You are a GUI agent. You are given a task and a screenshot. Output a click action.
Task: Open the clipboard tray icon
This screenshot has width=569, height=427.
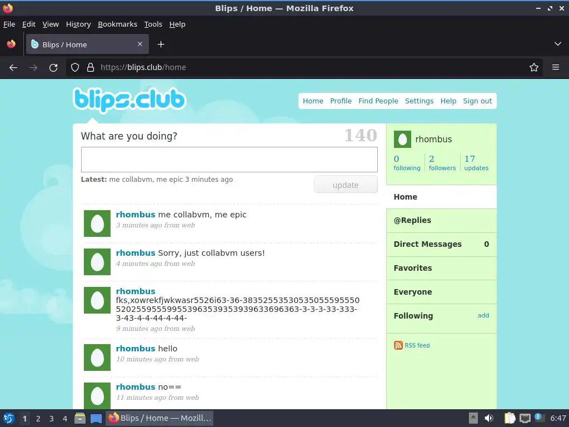tap(510, 418)
